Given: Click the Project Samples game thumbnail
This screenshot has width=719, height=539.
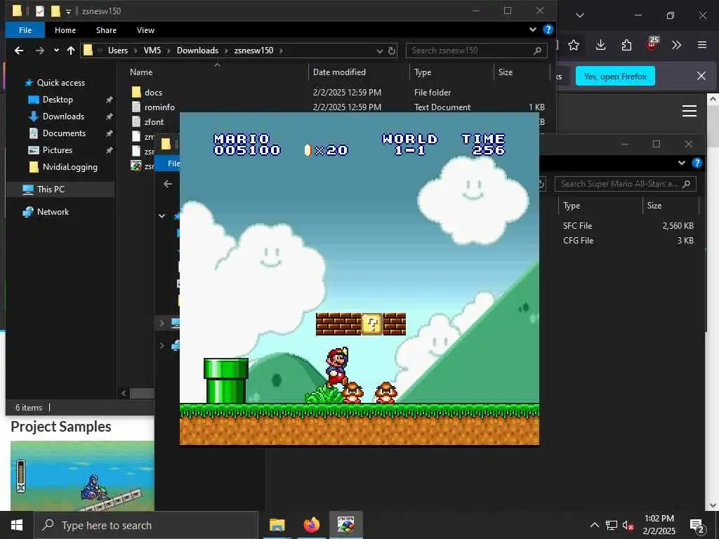Looking at the screenshot, I should (82, 476).
